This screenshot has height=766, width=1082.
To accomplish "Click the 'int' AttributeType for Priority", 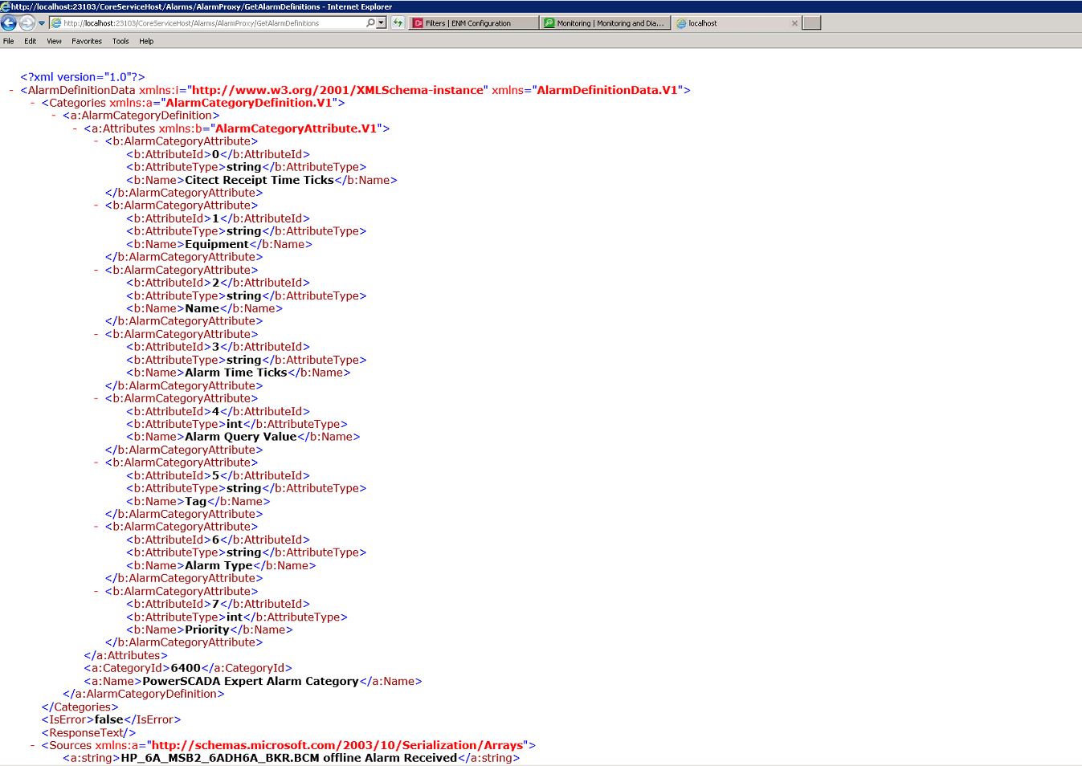I will (x=235, y=617).
